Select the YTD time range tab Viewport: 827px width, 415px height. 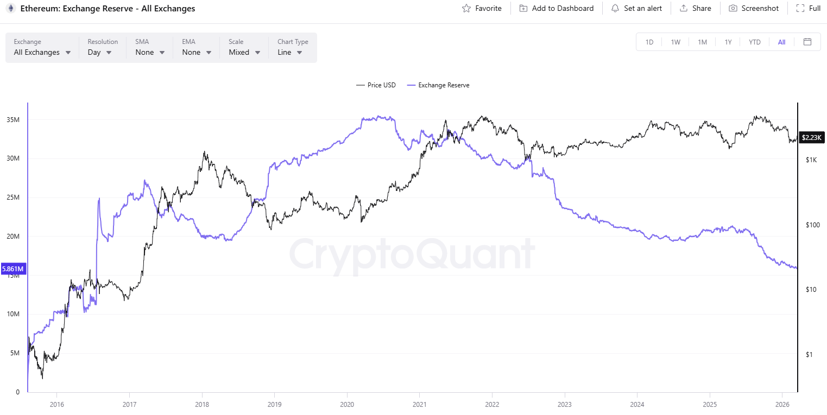click(x=754, y=42)
